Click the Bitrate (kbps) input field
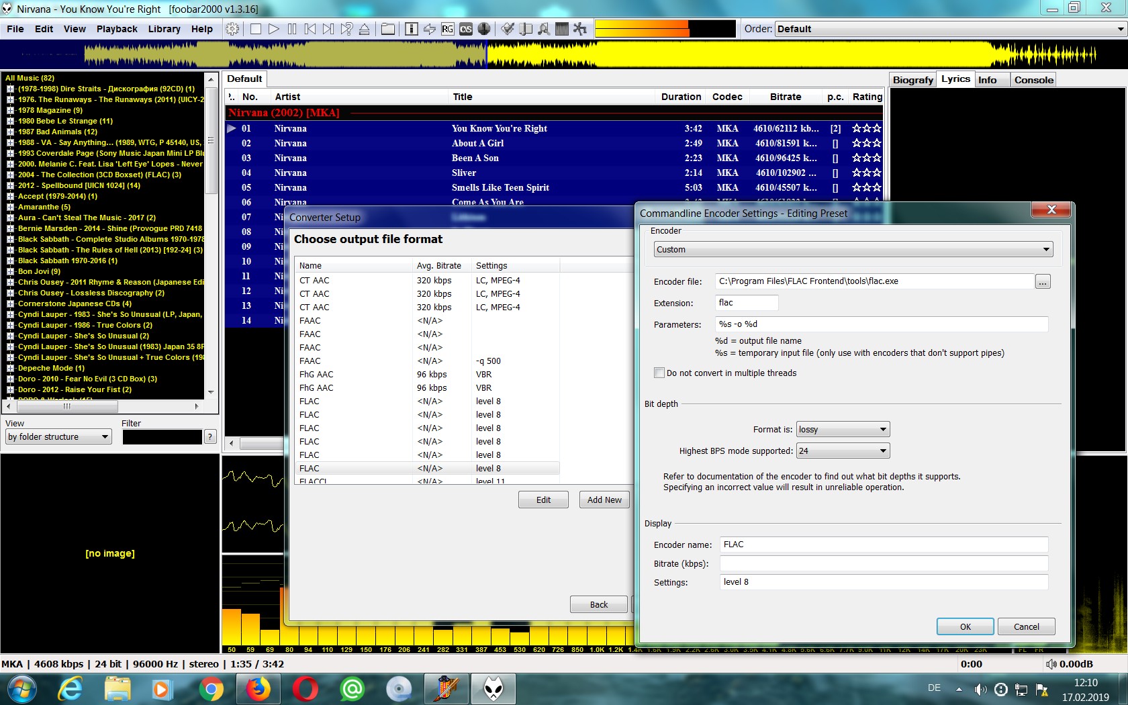Screen dimensions: 1128x705 pyautogui.click(x=884, y=563)
